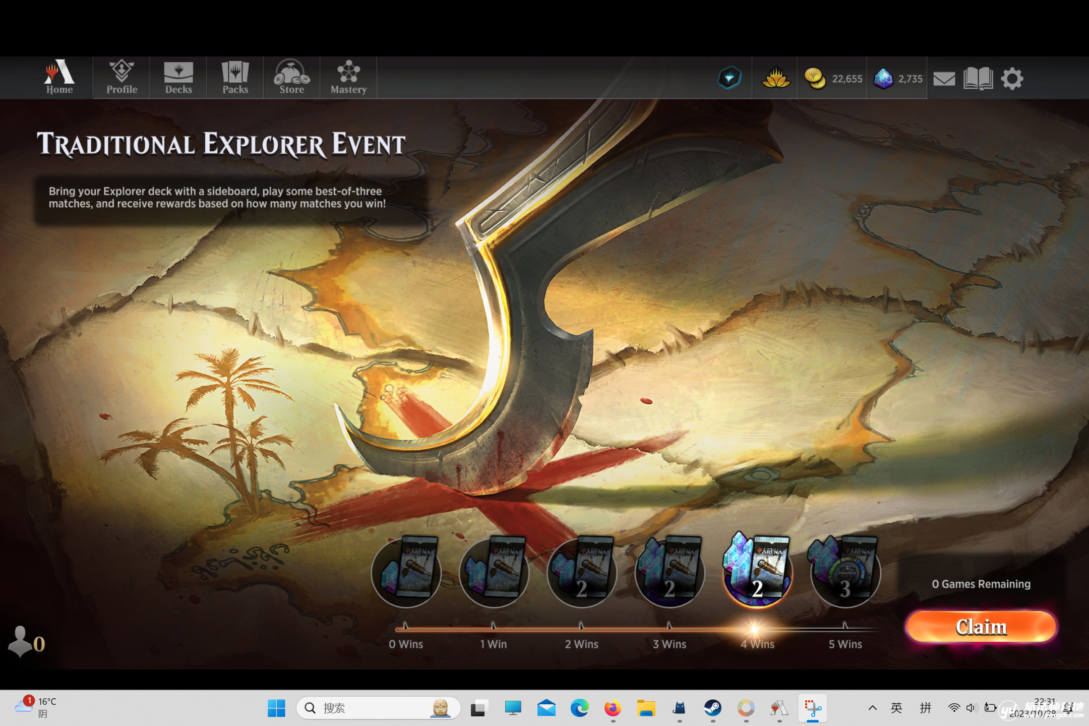Select the 1 Win reward icon

coord(494,572)
